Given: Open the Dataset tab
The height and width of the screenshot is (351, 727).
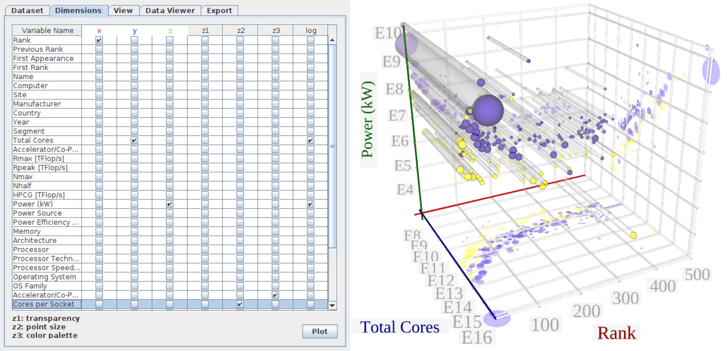Looking at the screenshot, I should coord(27,11).
